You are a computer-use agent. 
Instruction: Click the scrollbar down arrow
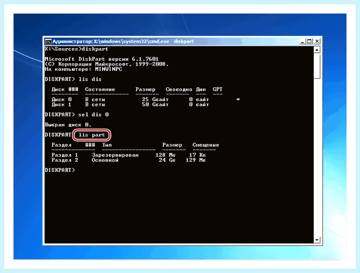(317, 240)
